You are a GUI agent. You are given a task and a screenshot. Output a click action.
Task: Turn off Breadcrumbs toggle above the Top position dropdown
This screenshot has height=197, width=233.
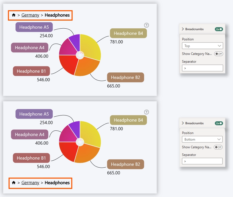pos(219,29)
